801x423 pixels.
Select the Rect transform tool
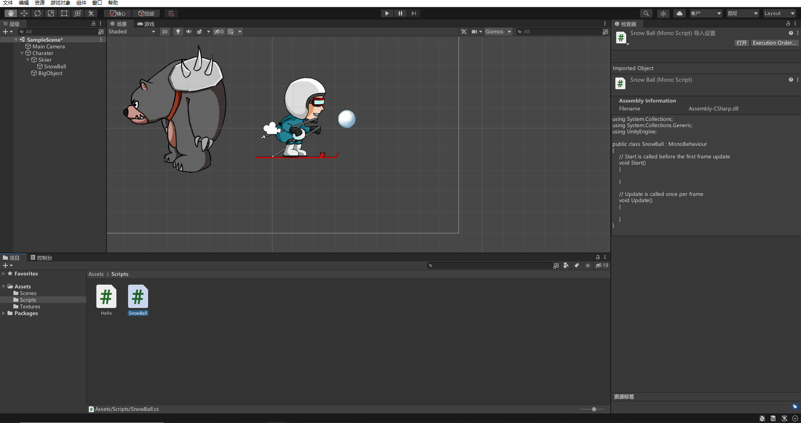tap(64, 13)
